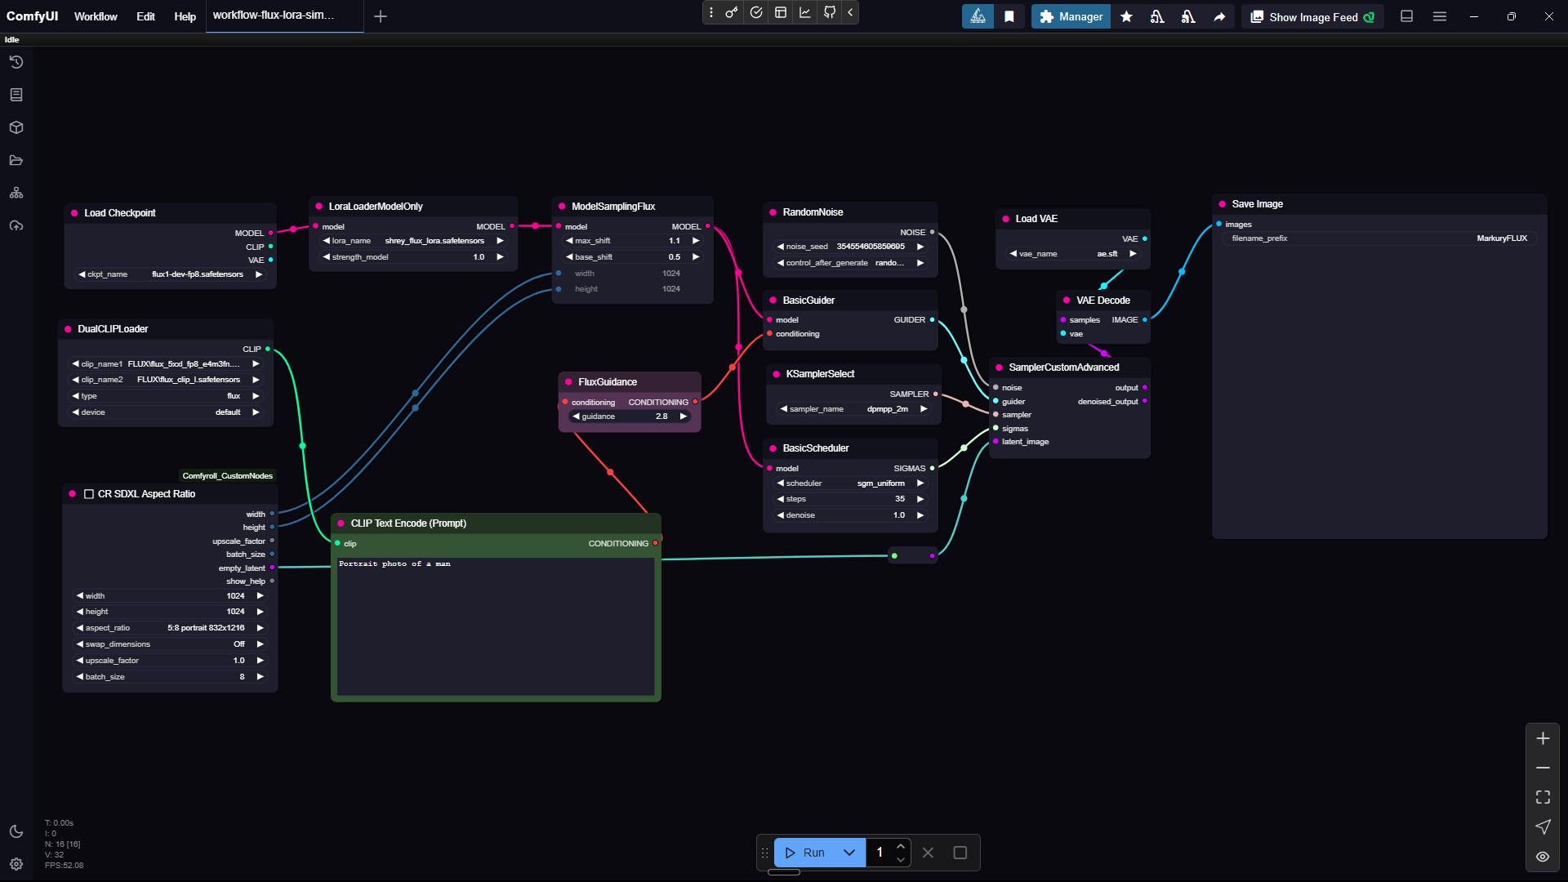Image resolution: width=1568 pixels, height=882 pixels.
Task: Open the node tree hierarchy sidebar icon
Action: coord(16,193)
